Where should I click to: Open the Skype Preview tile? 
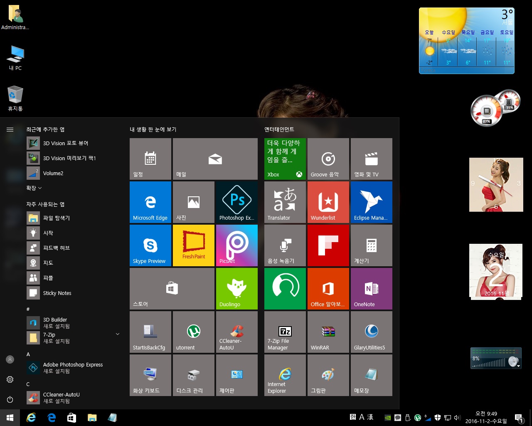pos(150,245)
